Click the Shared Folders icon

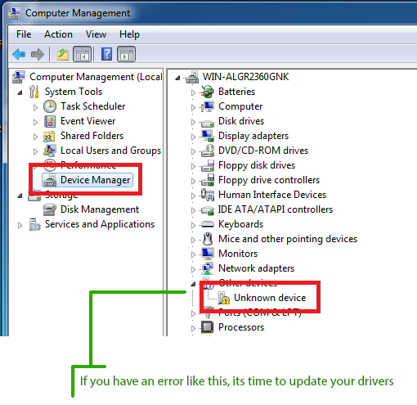pos(50,136)
